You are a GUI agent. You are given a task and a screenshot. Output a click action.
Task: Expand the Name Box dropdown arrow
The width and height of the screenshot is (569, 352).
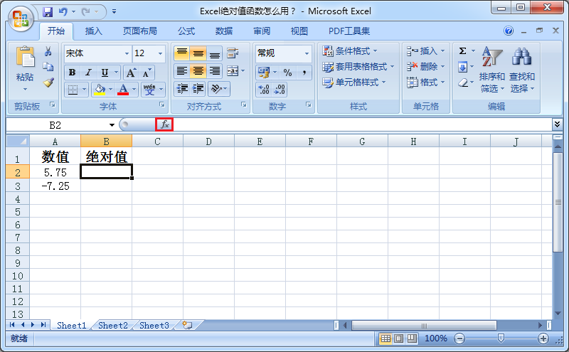[x=112, y=125]
